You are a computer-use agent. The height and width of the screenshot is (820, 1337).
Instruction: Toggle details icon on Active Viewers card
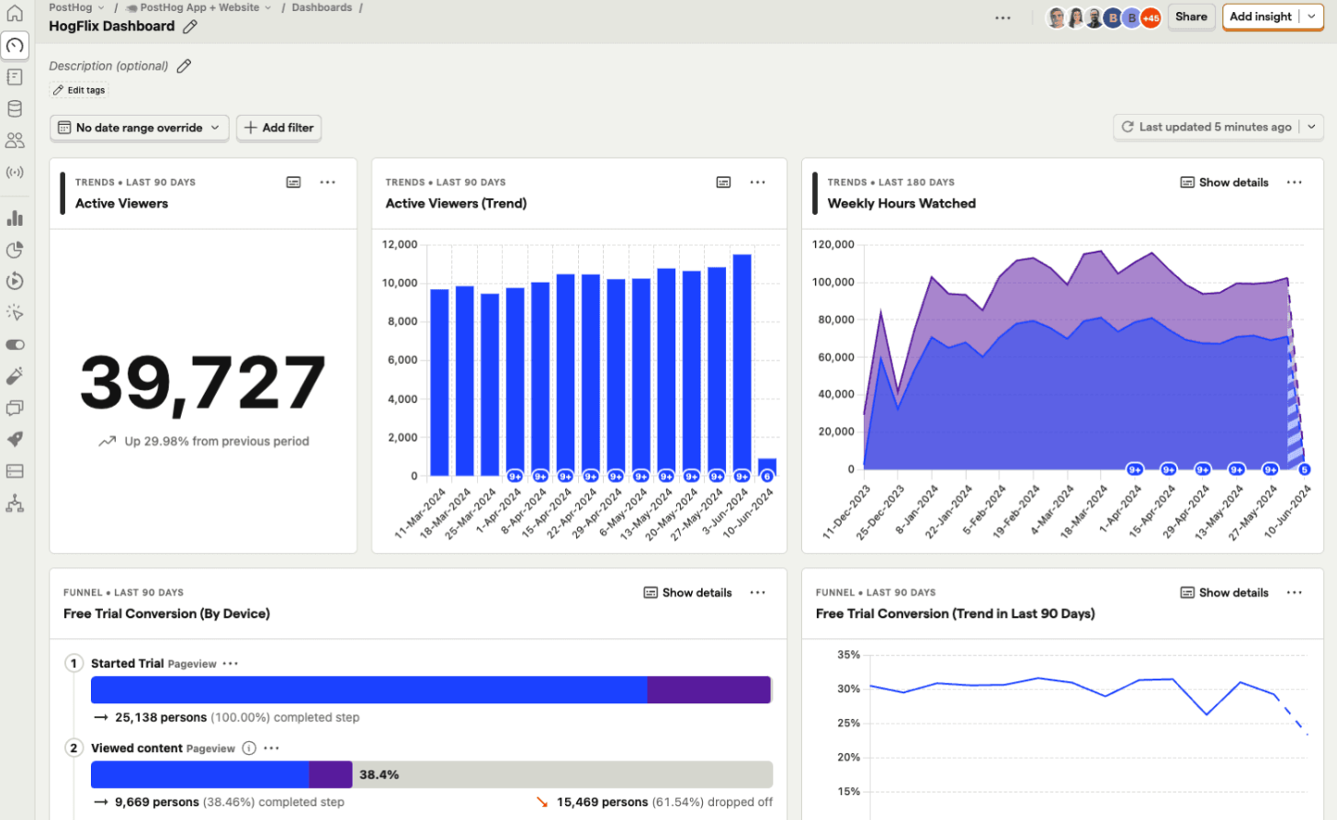pyautogui.click(x=294, y=183)
